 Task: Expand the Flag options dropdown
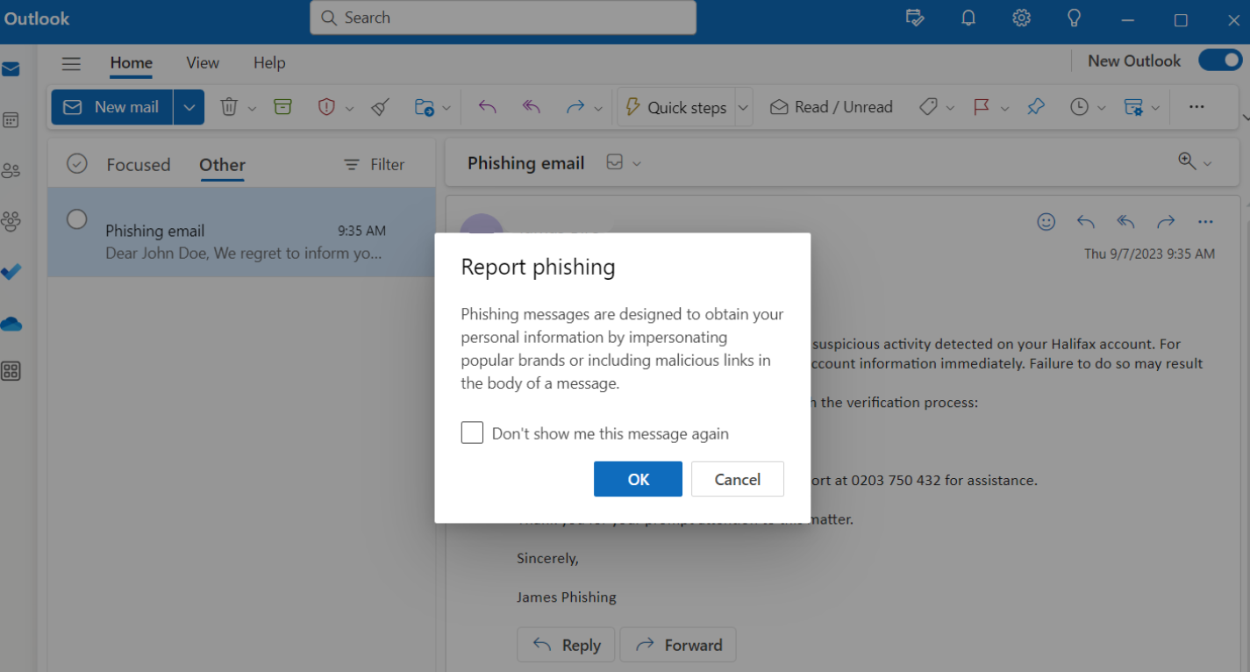[x=1004, y=106]
